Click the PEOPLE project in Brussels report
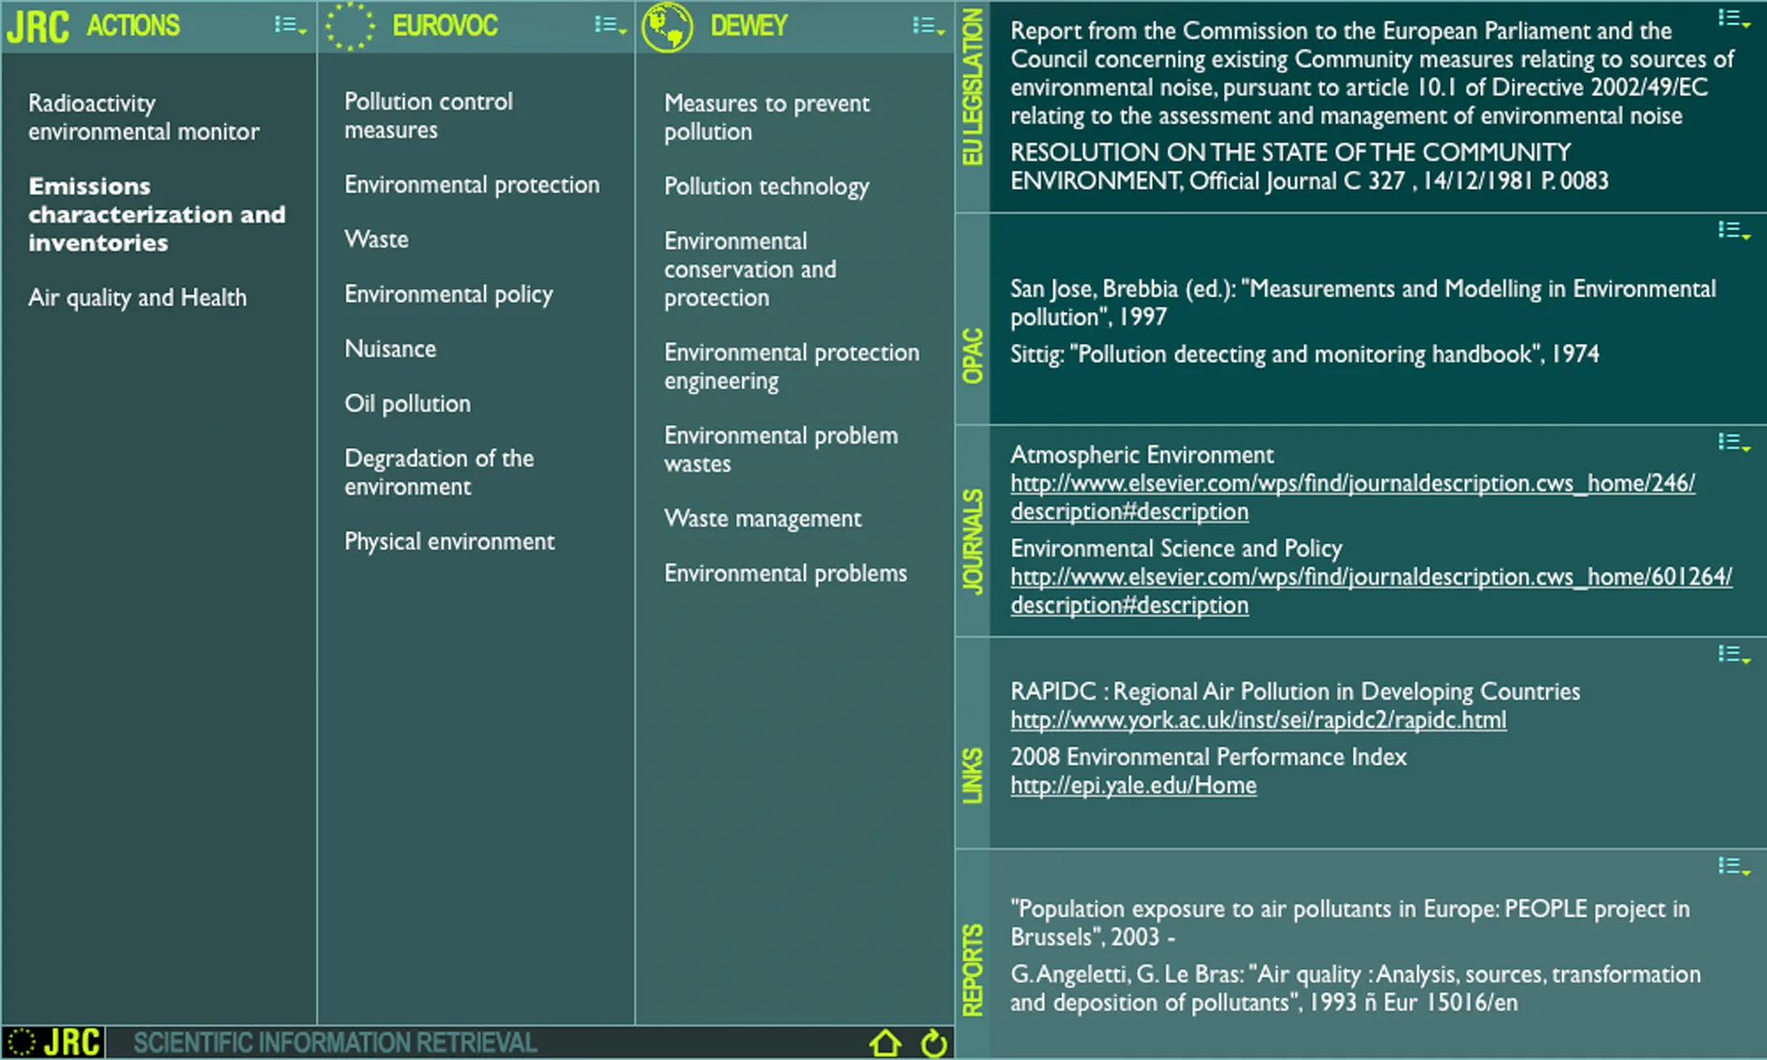The width and height of the screenshot is (1767, 1060). [1350, 923]
